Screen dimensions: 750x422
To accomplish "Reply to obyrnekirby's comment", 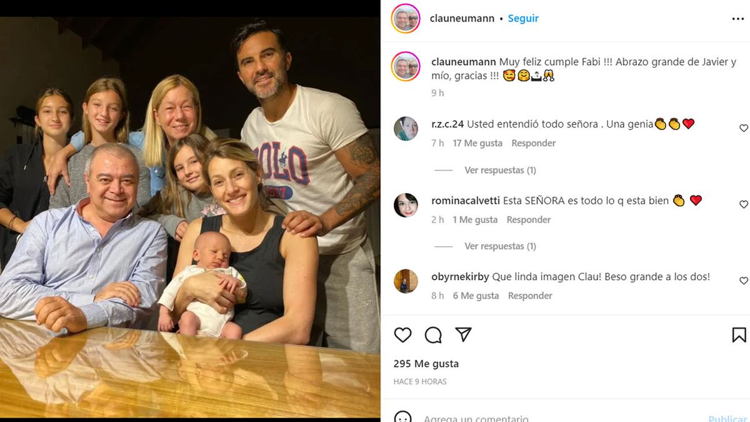I will [530, 296].
